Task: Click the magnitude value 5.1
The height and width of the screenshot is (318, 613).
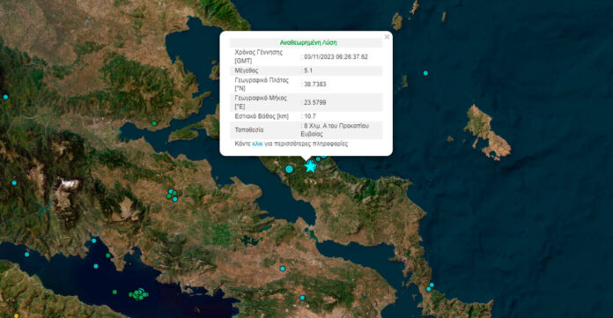Action: [x=308, y=70]
